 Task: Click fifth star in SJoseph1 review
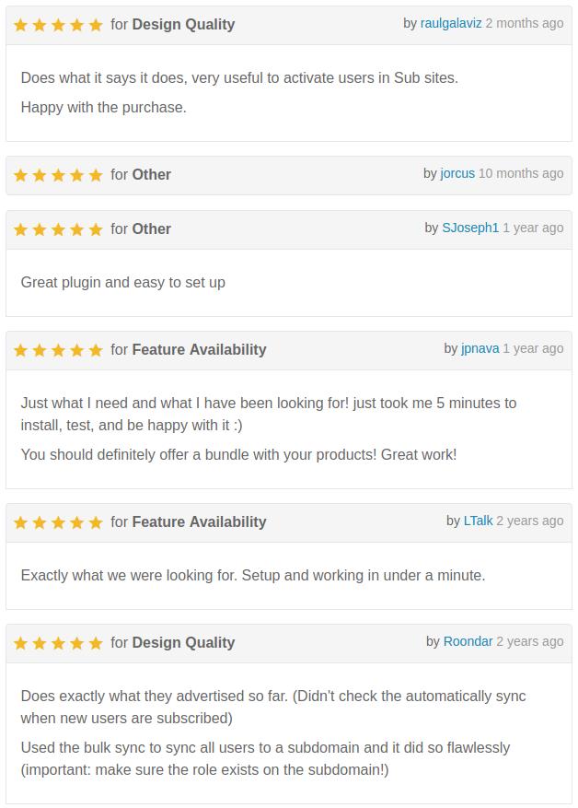click(96, 229)
